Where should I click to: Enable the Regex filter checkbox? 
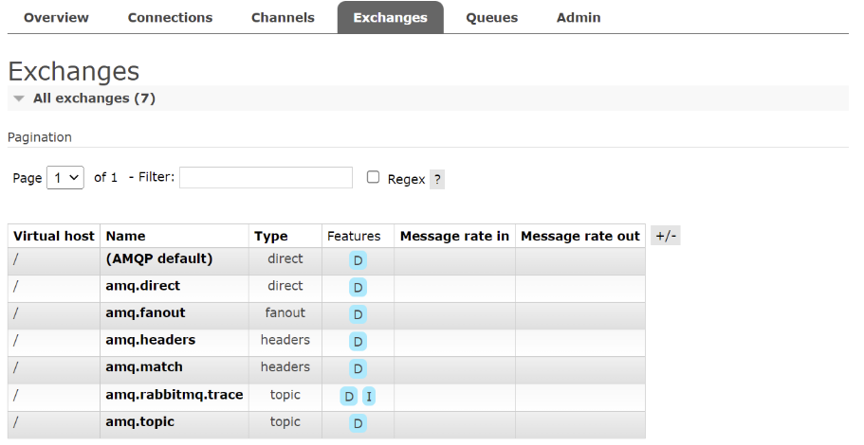tap(374, 177)
